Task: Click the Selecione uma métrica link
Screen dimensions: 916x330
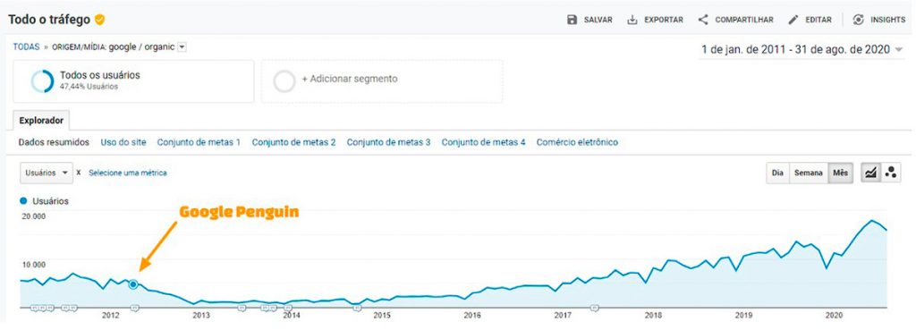Action: 127,173
